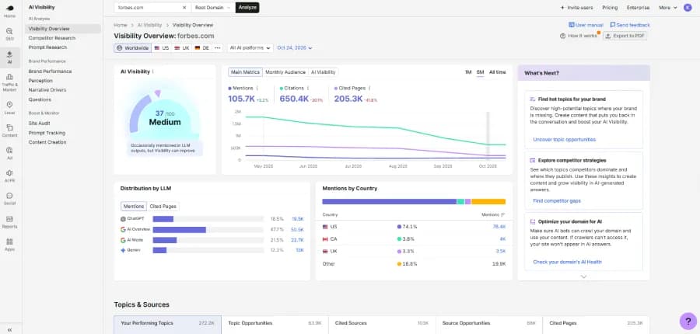
Task: Open the SEO section in sidebar
Action: pos(10,34)
